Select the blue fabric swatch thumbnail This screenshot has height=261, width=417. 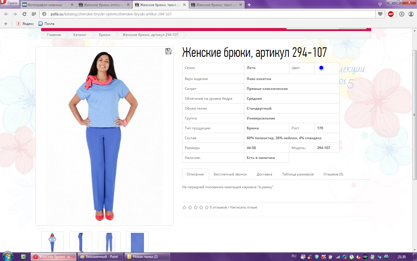pos(138,242)
